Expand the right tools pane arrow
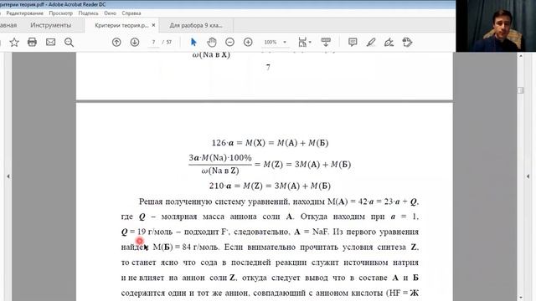The height and width of the screenshot is (301, 536). coord(528,176)
